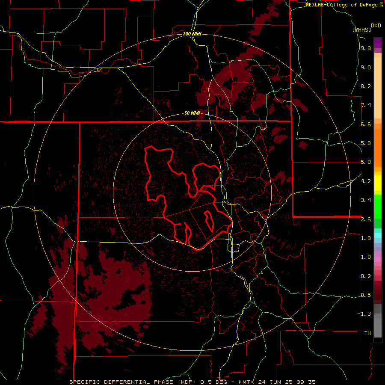Viewport: 385px width, 385px height.
Task: Click the 6.6 scale value
Action: coord(366,124)
